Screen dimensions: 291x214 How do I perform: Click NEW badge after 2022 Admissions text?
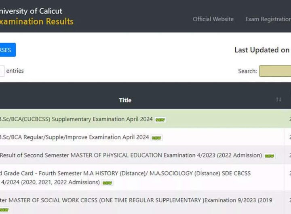pyautogui.click(x=107, y=183)
